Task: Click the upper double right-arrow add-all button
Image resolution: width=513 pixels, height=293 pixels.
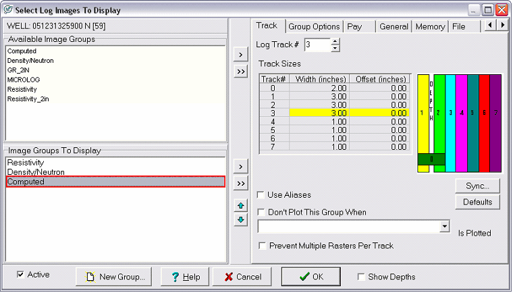Action: pos(241,72)
